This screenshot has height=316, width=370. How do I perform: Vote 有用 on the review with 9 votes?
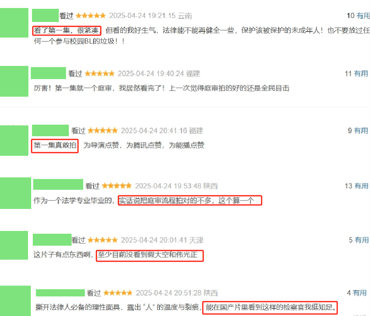[361, 131]
